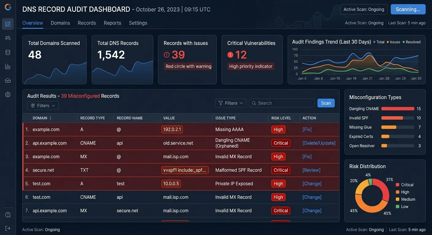The width and height of the screenshot is (432, 235).
Task: Switch to the Overview tab
Action: 33,23
